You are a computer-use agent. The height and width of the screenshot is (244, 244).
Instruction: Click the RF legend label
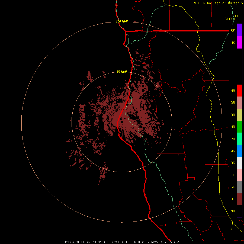tap(233, 30)
